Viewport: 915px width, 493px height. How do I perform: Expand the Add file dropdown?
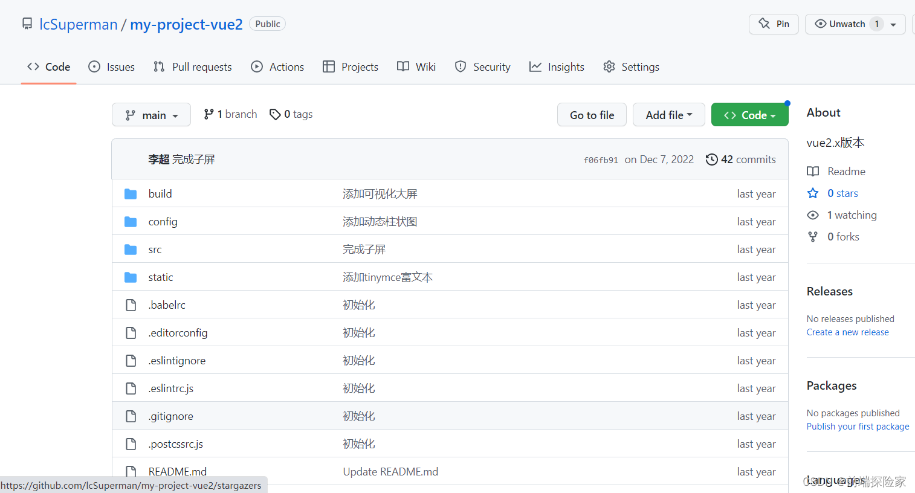pyautogui.click(x=668, y=115)
